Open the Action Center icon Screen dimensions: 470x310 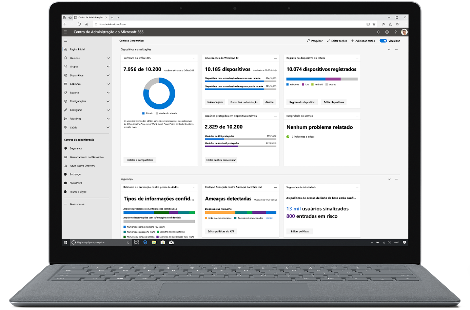pos(404,242)
